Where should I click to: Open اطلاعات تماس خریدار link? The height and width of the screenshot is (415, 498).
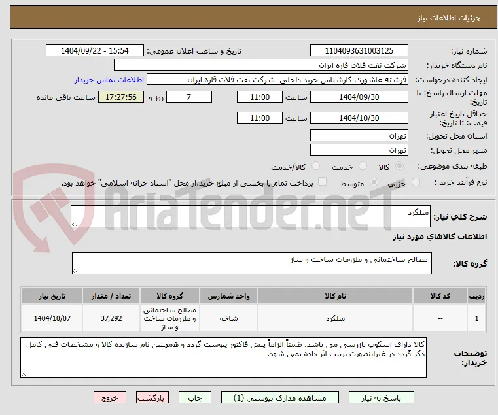(x=109, y=80)
